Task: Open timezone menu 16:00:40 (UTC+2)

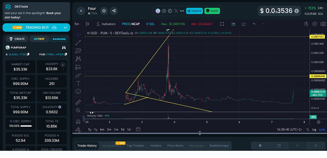Action: point(289,130)
